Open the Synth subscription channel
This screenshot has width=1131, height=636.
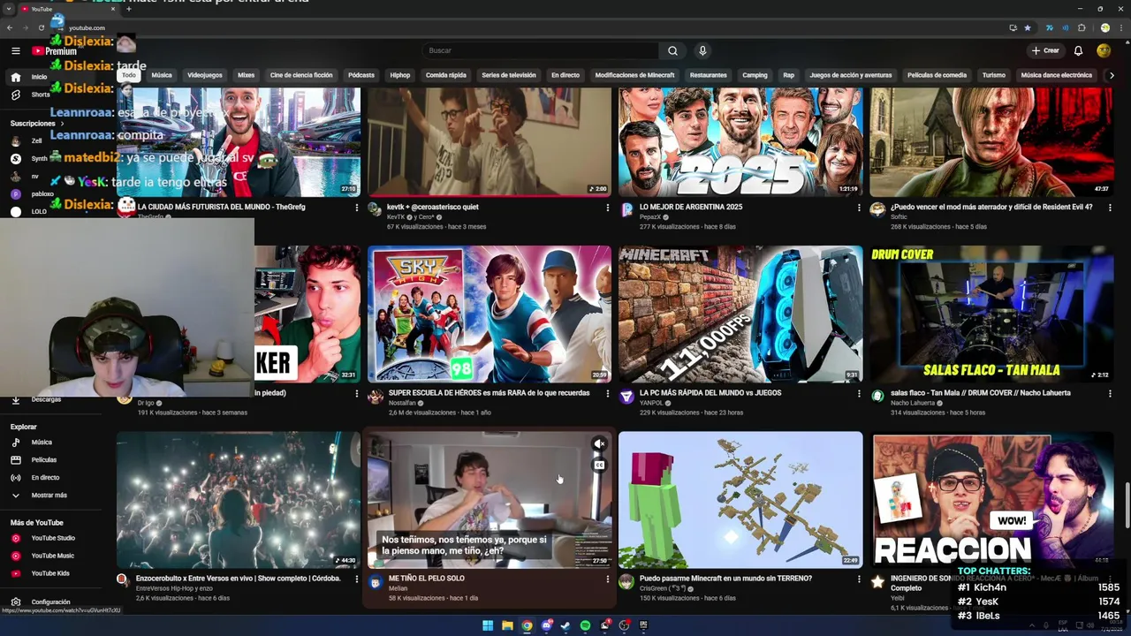[39, 159]
